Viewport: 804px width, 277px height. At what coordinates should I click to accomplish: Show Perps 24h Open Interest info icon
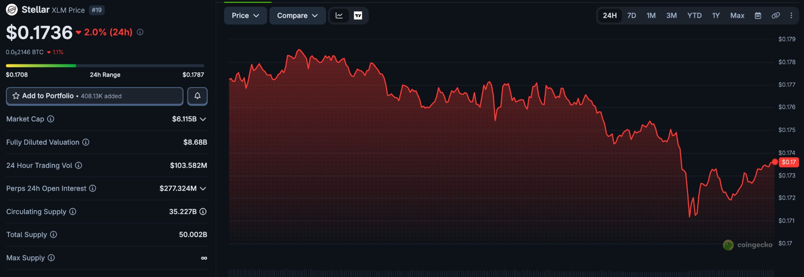93,188
